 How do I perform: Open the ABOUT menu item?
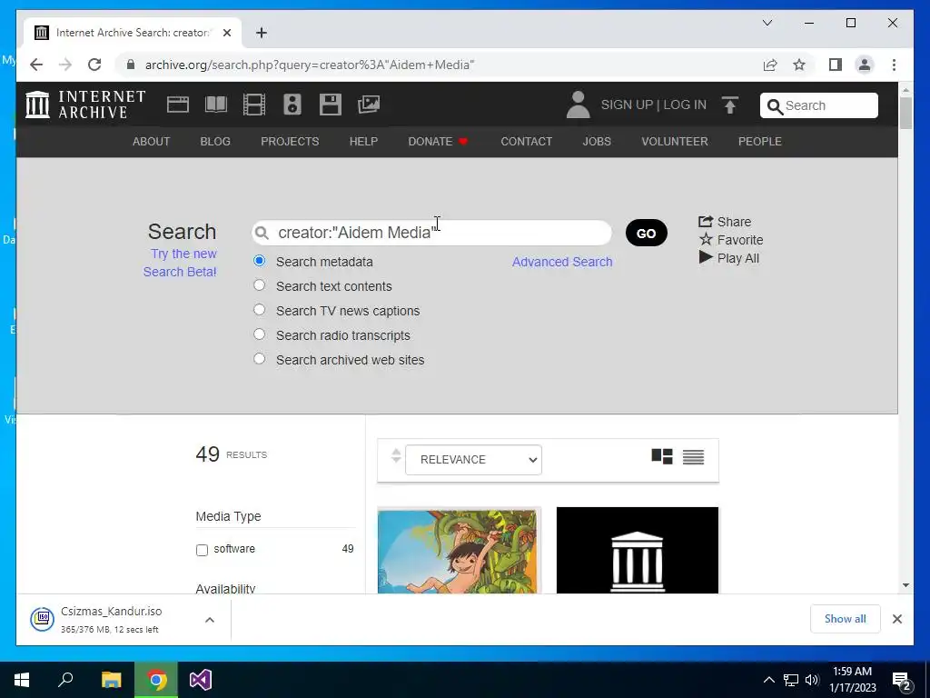click(152, 141)
